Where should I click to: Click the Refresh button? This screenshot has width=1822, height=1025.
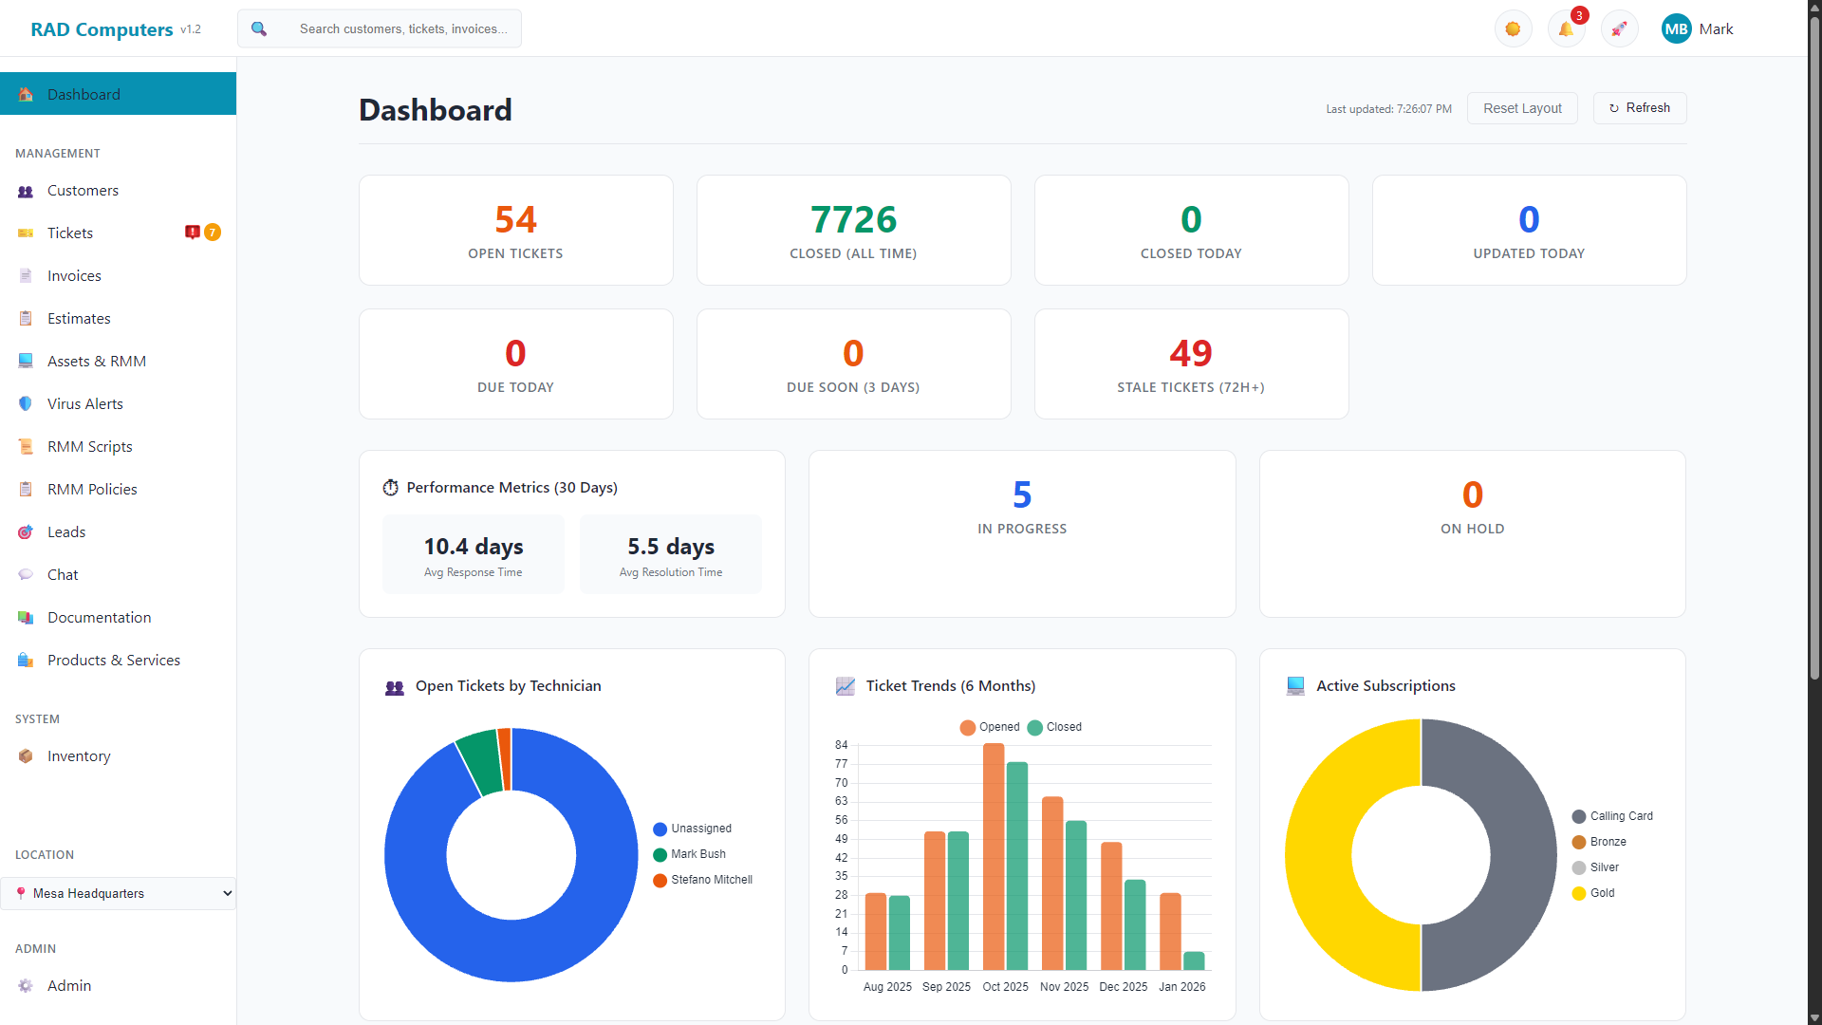[1639, 108]
